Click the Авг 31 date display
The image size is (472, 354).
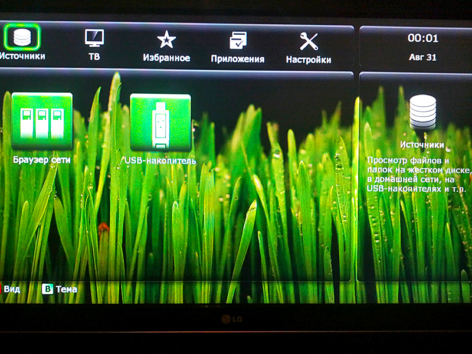423,57
